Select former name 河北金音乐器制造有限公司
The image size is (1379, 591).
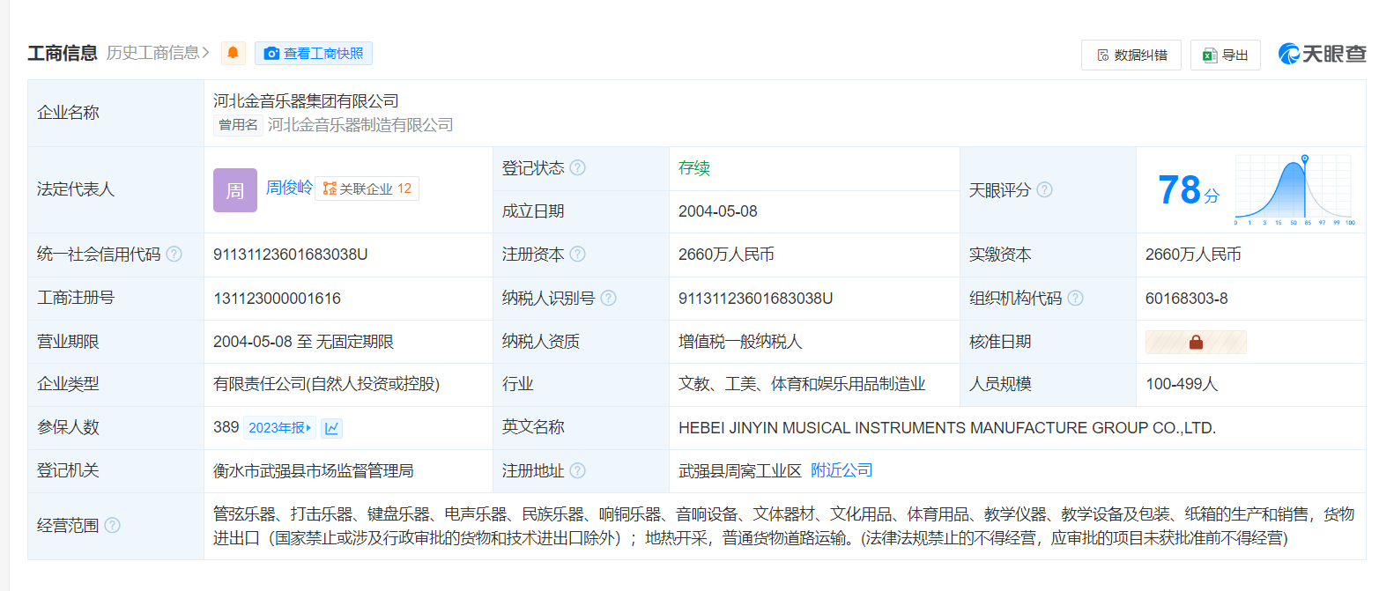tap(360, 125)
